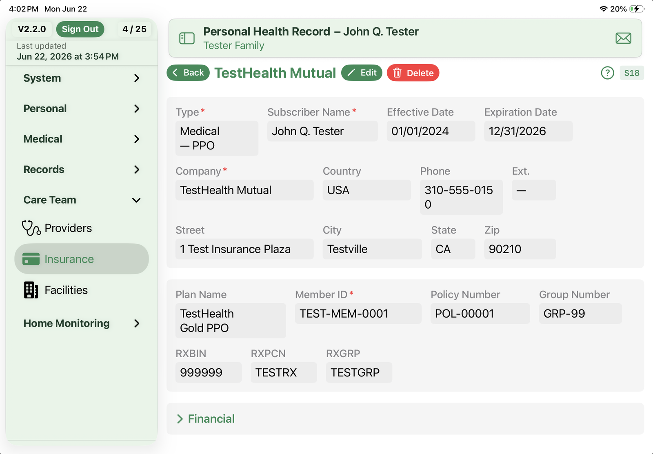Expand the Home Monitoring chevron
This screenshot has height=454, width=653.
pos(137,323)
